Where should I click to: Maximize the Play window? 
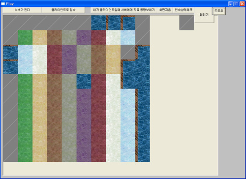tap(237, 4)
